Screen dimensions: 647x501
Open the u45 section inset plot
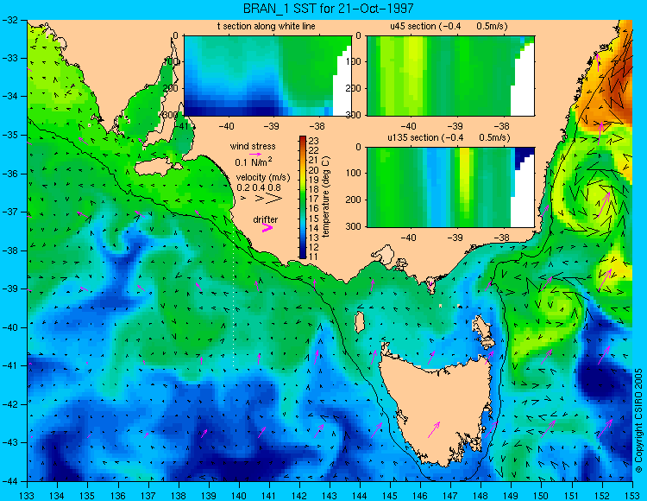point(450,76)
